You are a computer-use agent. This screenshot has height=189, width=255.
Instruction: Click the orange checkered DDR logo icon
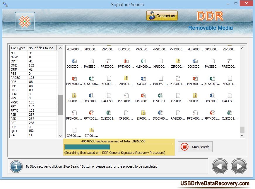25,21
